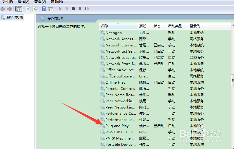Open the 文件(F) menu
The image size is (234, 149).
[x=7, y=2]
